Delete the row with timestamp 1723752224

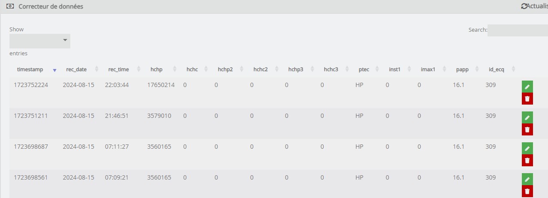coord(527,99)
